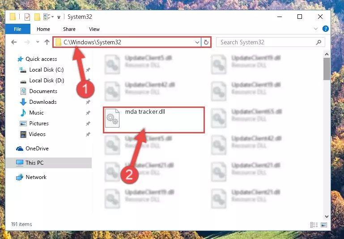Screen dimensions: 344x239
Task: Expand the ribbon with the chevron arrow
Action: (x=316, y=29)
